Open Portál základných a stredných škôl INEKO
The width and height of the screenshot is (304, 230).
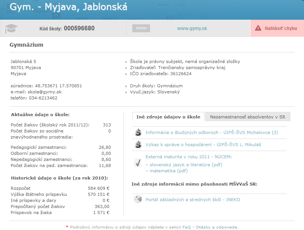[193, 200]
